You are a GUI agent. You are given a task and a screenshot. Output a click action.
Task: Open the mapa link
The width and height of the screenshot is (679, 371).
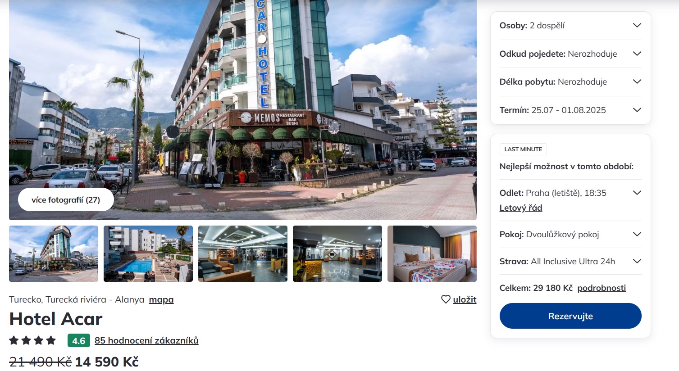161,300
